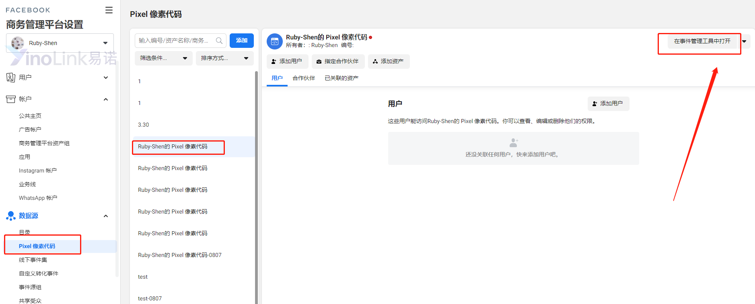Click the Ruby-Shen profile avatar
This screenshot has height=304, width=755.
tap(18, 43)
